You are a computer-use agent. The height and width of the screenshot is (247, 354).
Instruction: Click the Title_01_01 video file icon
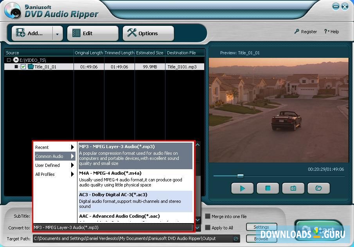pos(31,67)
